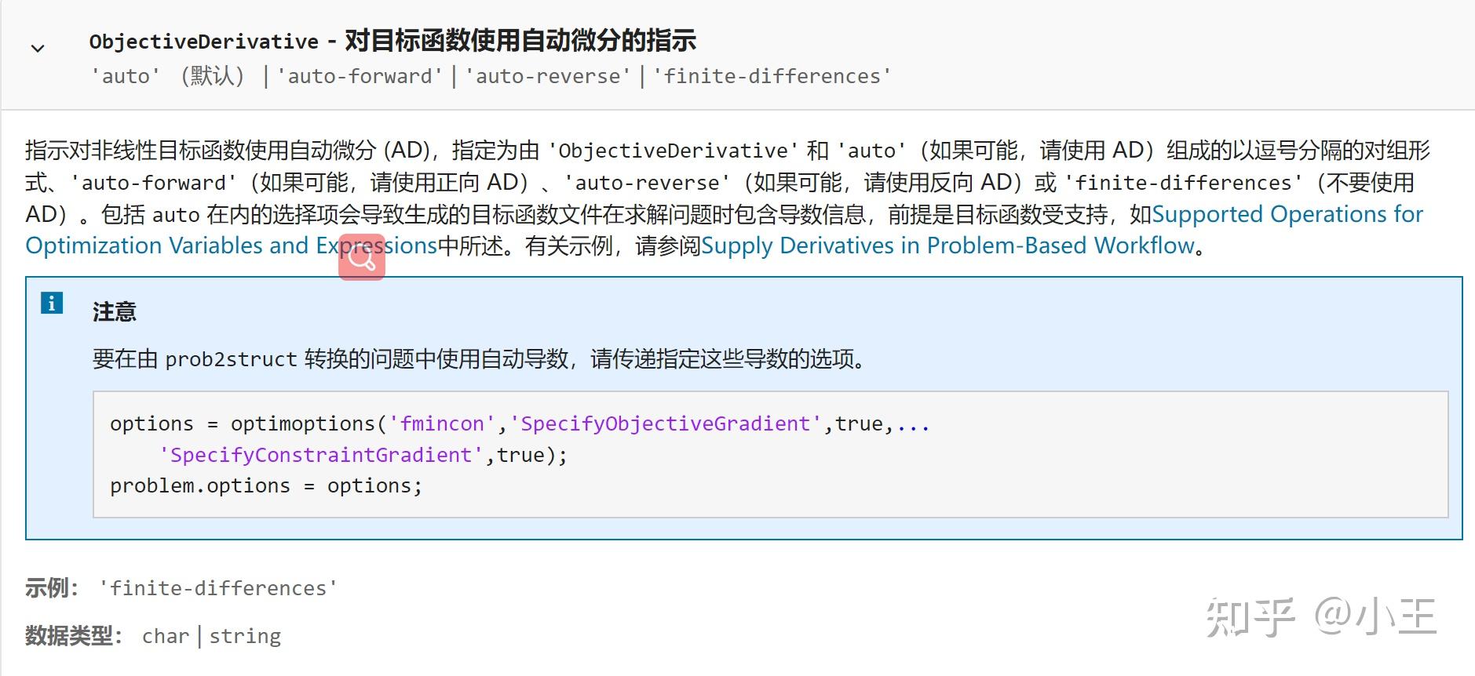
Task: Click the 知乎 watermark logo
Action: click(x=1250, y=617)
